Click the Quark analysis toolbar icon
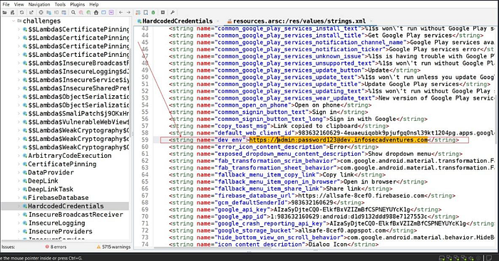Image resolution: width=499 pixels, height=261 pixels. [x=145, y=12]
